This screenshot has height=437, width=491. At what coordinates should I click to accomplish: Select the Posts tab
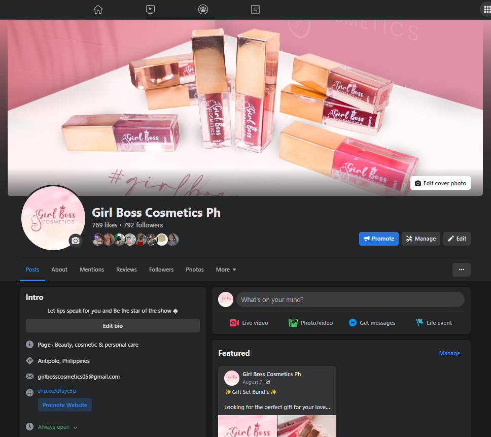click(32, 270)
